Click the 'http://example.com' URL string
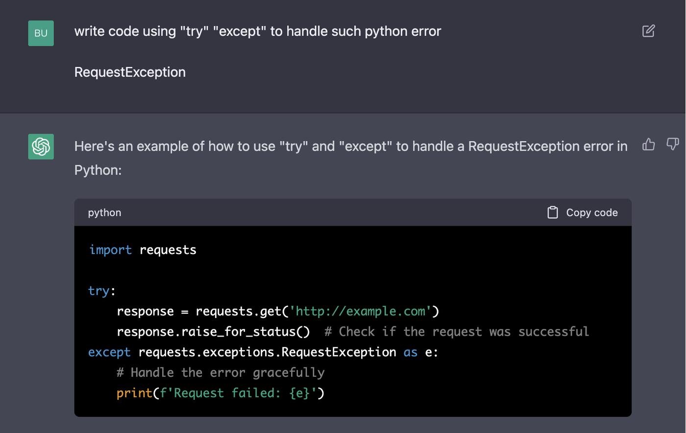The image size is (686, 433). 360,312
